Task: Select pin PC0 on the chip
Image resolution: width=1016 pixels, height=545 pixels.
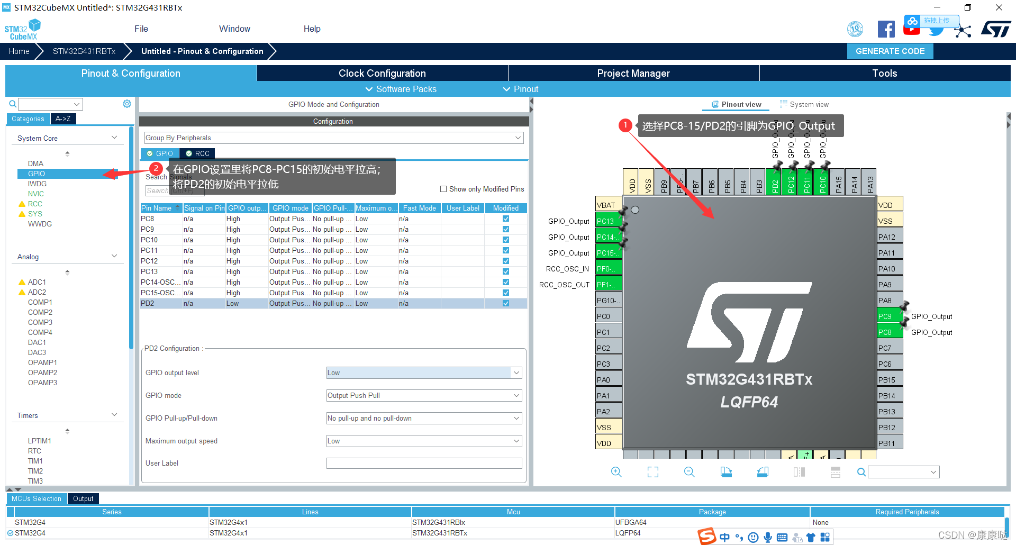Action: [x=609, y=316]
